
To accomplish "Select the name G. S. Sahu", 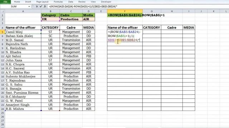I will click(x=14, y=85).
